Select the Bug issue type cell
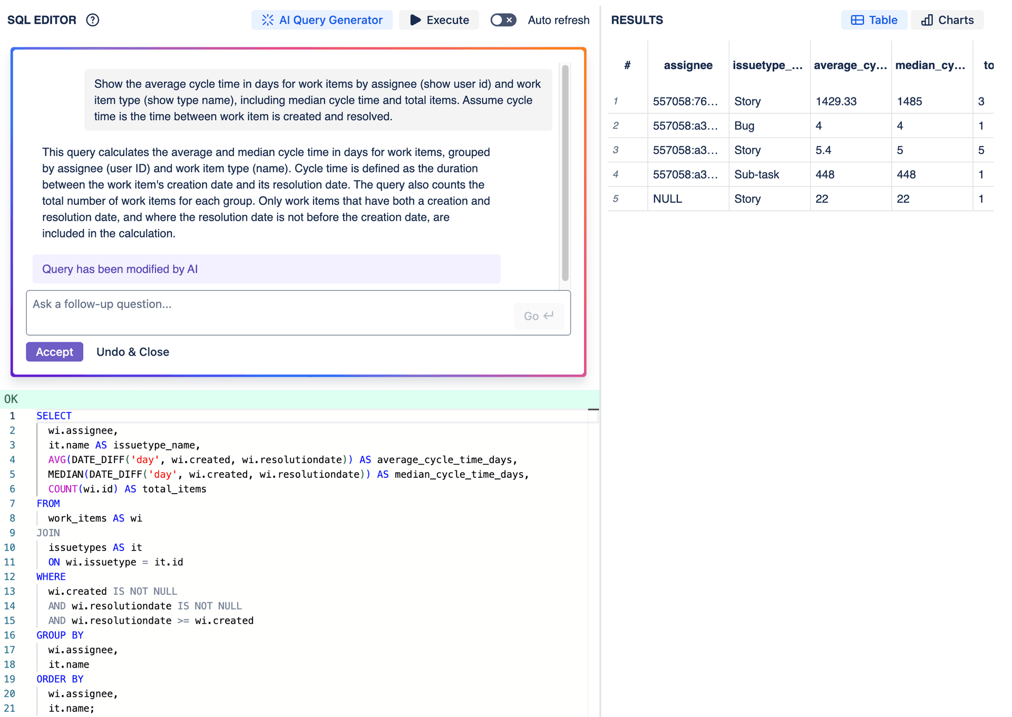The image size is (1012, 717). click(769, 125)
